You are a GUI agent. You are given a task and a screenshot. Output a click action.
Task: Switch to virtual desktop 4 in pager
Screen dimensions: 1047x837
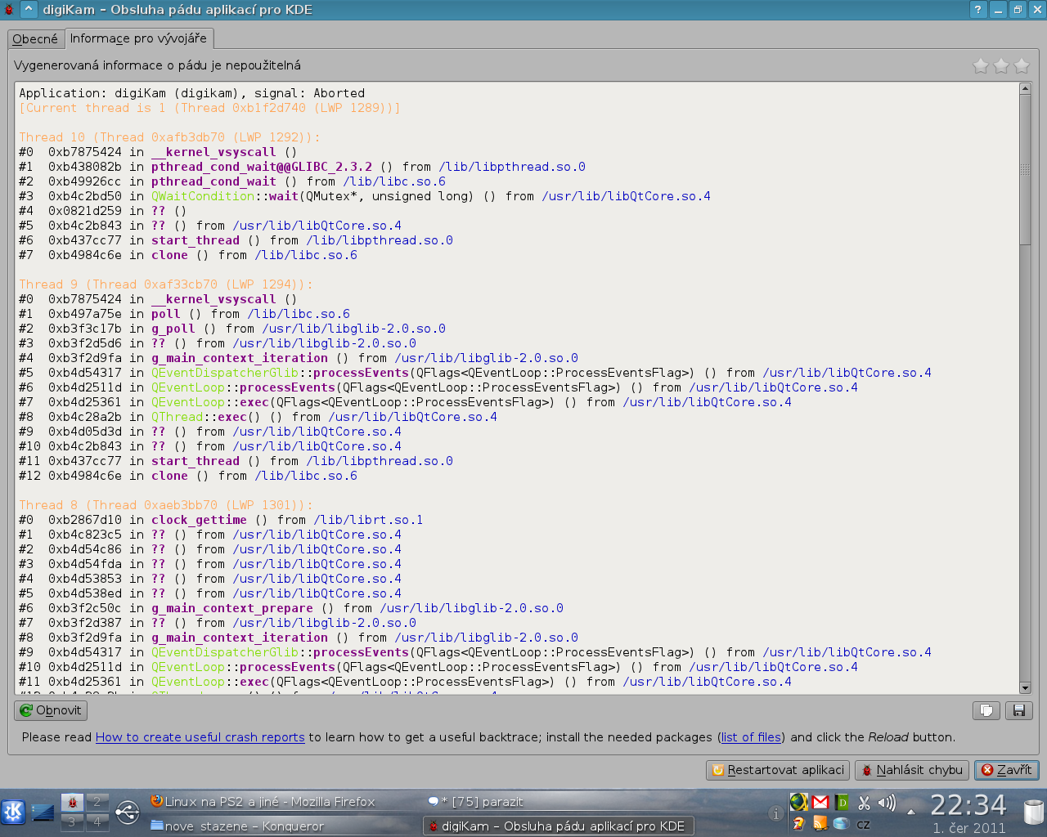97,822
